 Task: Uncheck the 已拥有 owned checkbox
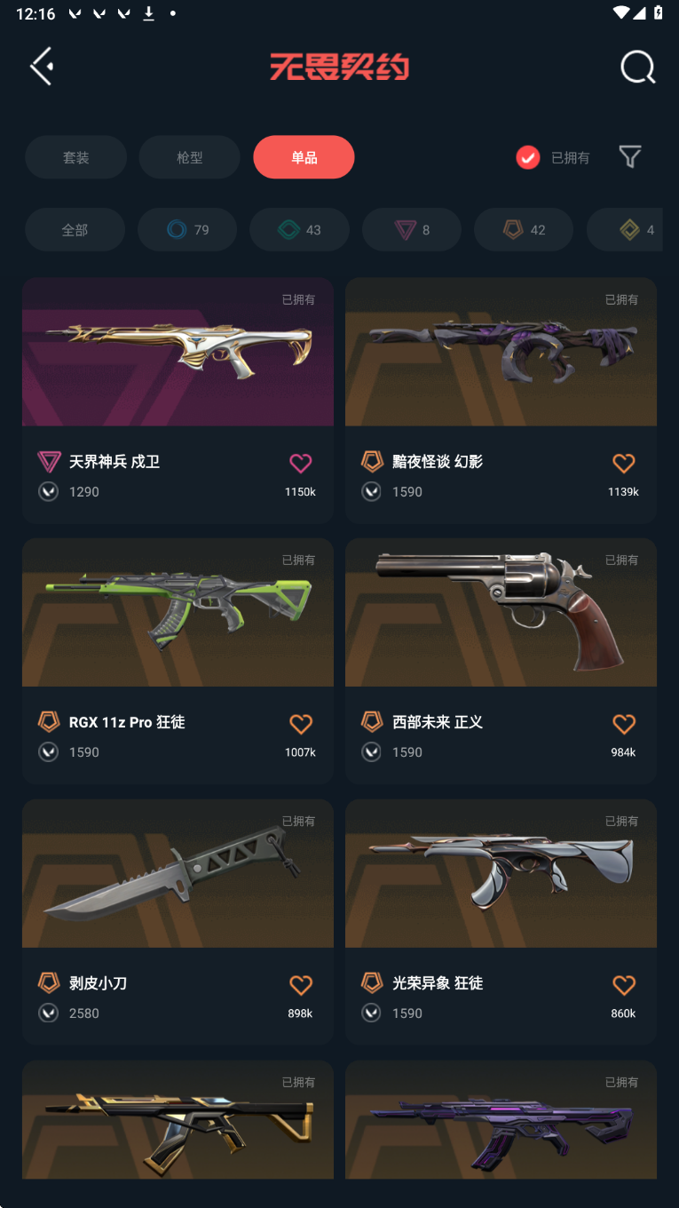point(528,157)
